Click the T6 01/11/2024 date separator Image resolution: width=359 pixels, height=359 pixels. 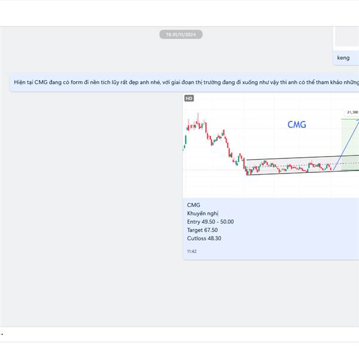pos(181,35)
